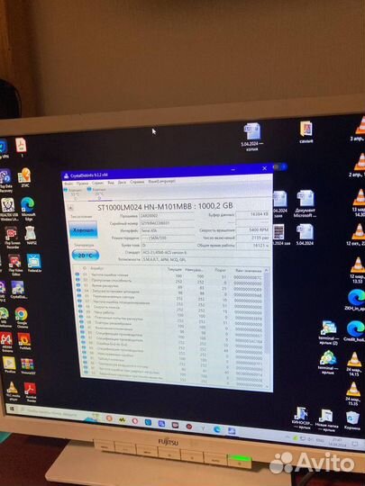This screenshot has height=486, width=365.
Task: Minimize the CrystalDiskInfo window
Action: point(233,169)
